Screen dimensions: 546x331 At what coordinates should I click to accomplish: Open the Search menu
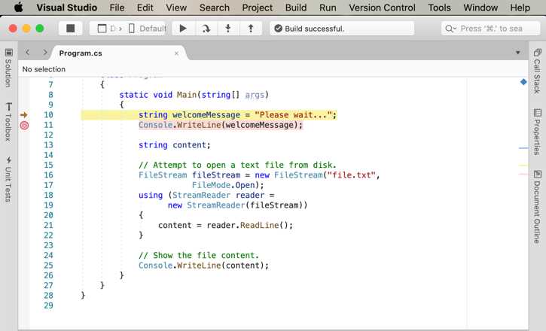214,8
